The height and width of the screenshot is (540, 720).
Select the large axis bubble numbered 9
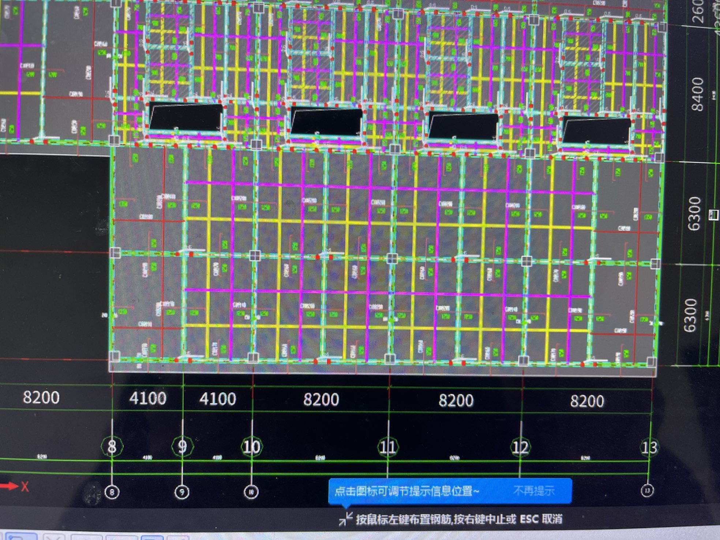point(182,447)
